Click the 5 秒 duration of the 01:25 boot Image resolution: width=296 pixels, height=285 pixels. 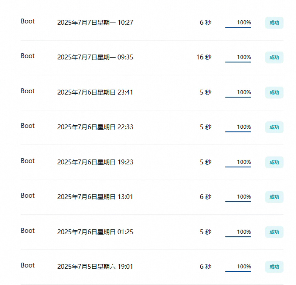coord(206,232)
